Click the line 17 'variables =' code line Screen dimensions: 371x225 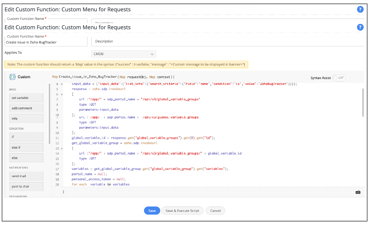[x=150, y=169]
